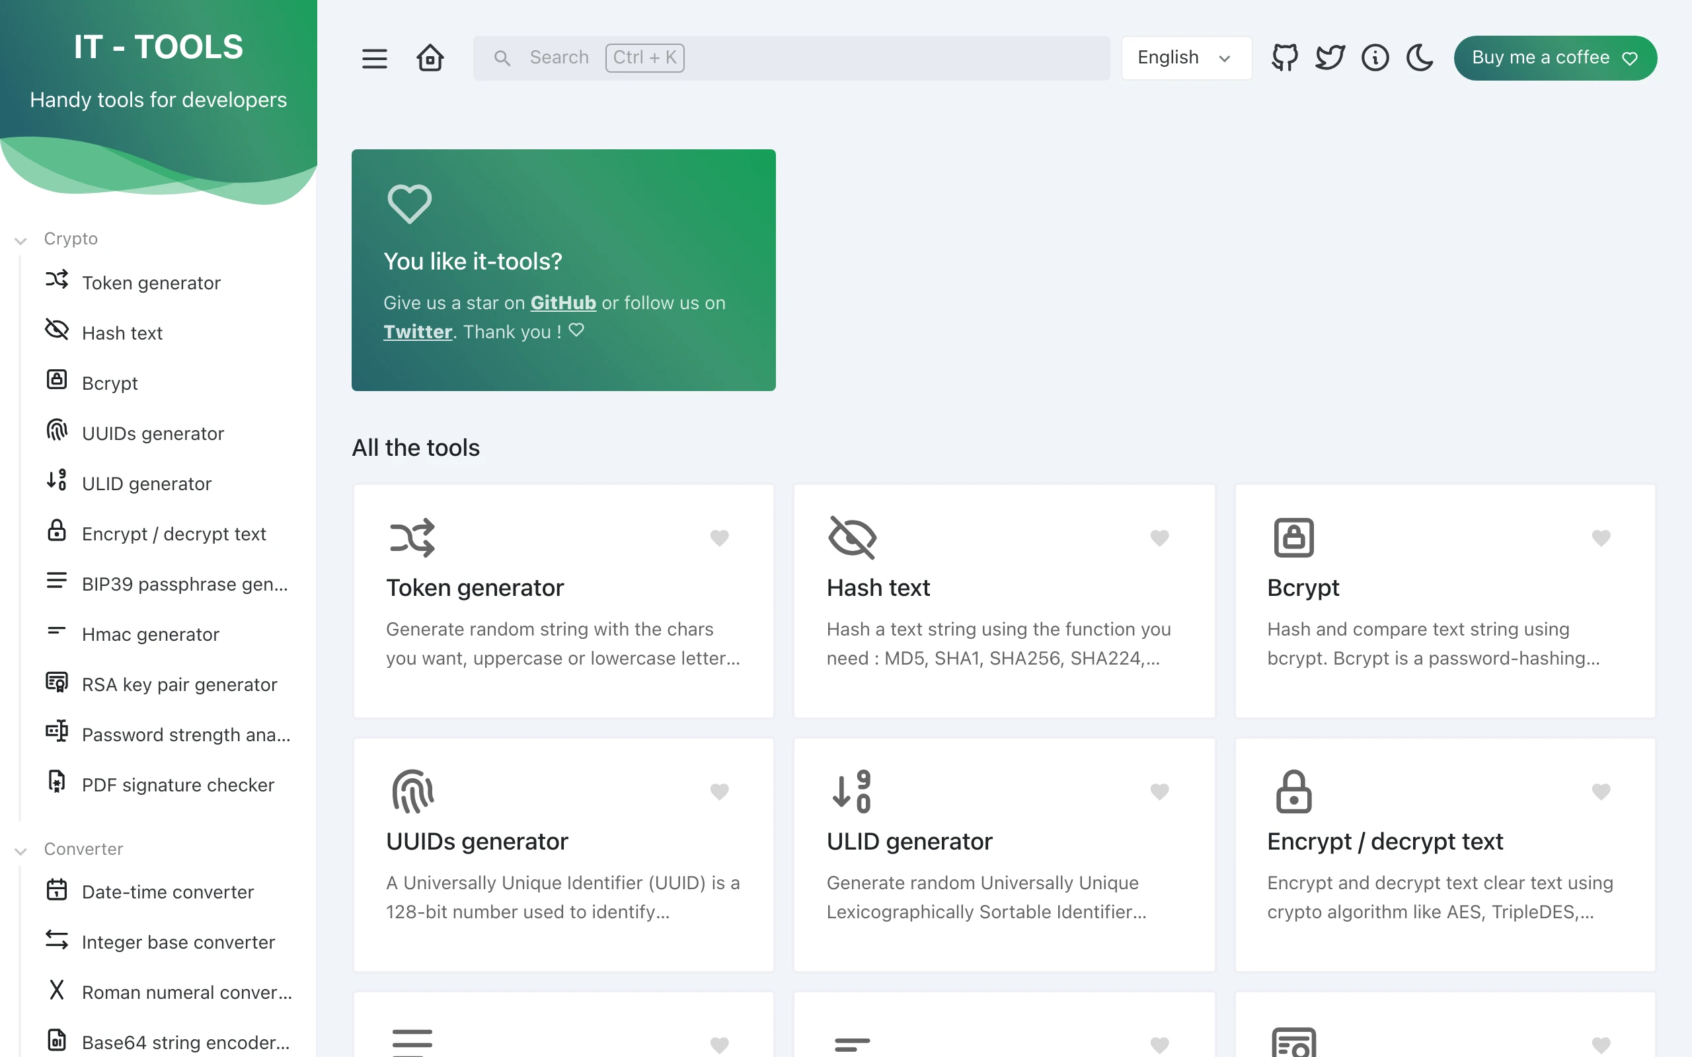
Task: Select Date-time converter in the sidebar
Action: (x=167, y=893)
